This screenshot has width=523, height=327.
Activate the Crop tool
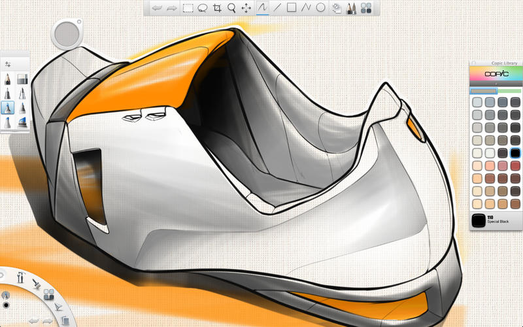click(x=218, y=8)
